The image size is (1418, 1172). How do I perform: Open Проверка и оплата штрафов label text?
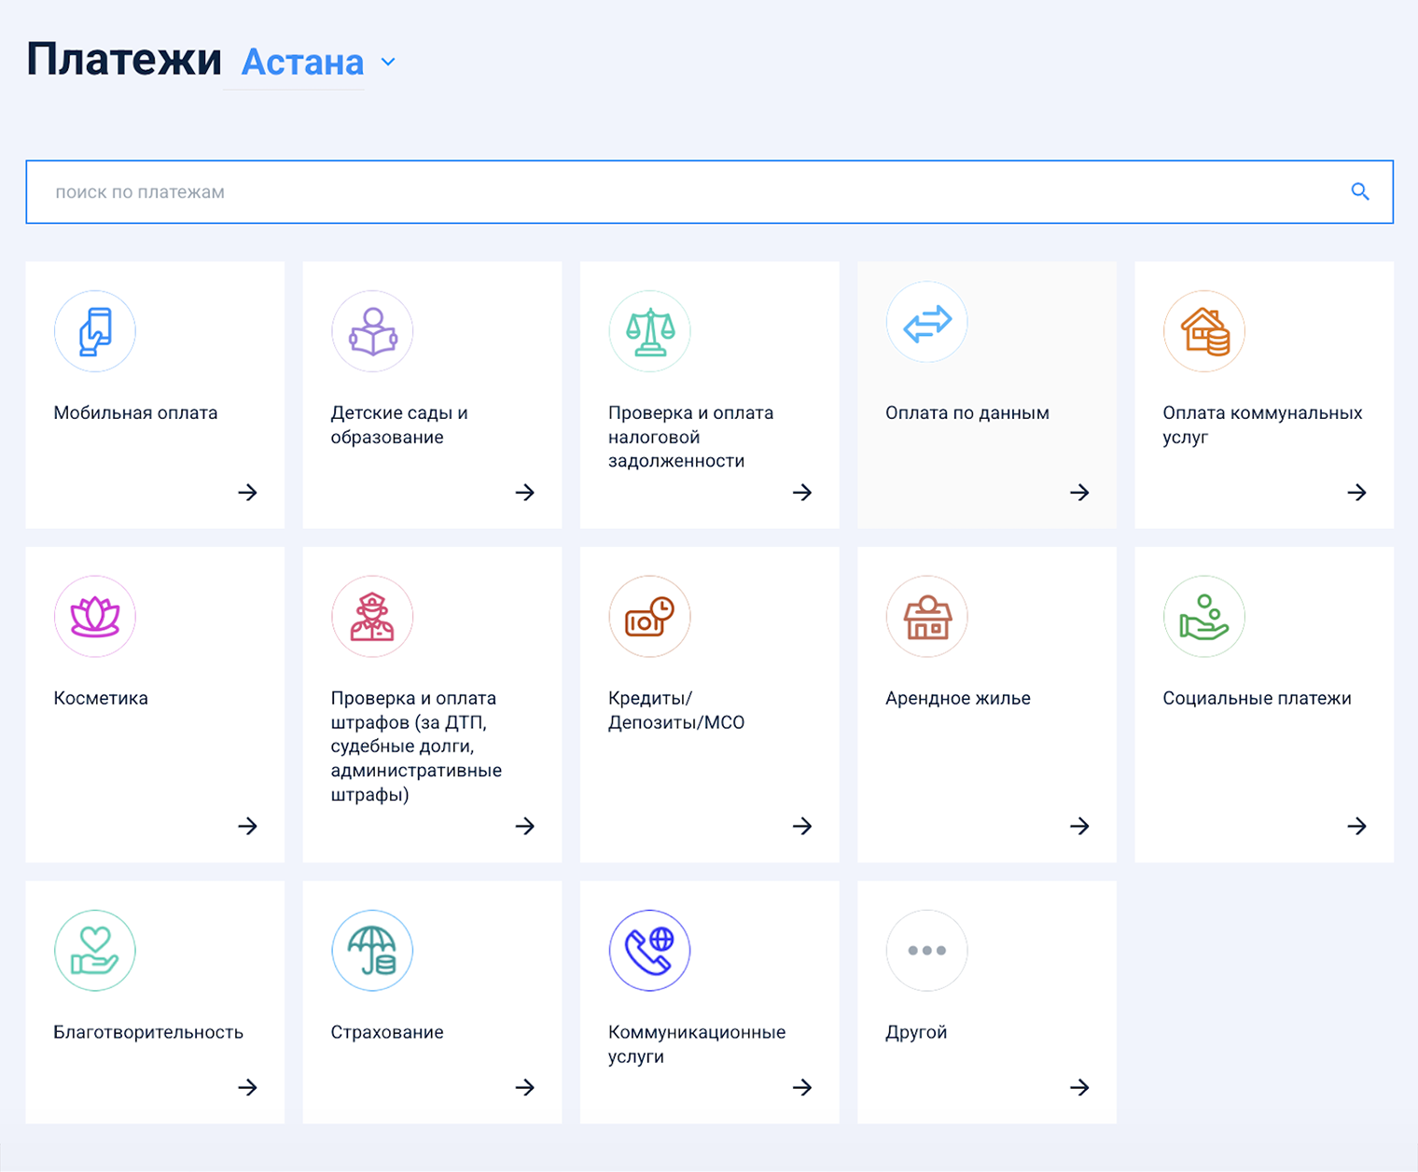[x=416, y=746]
